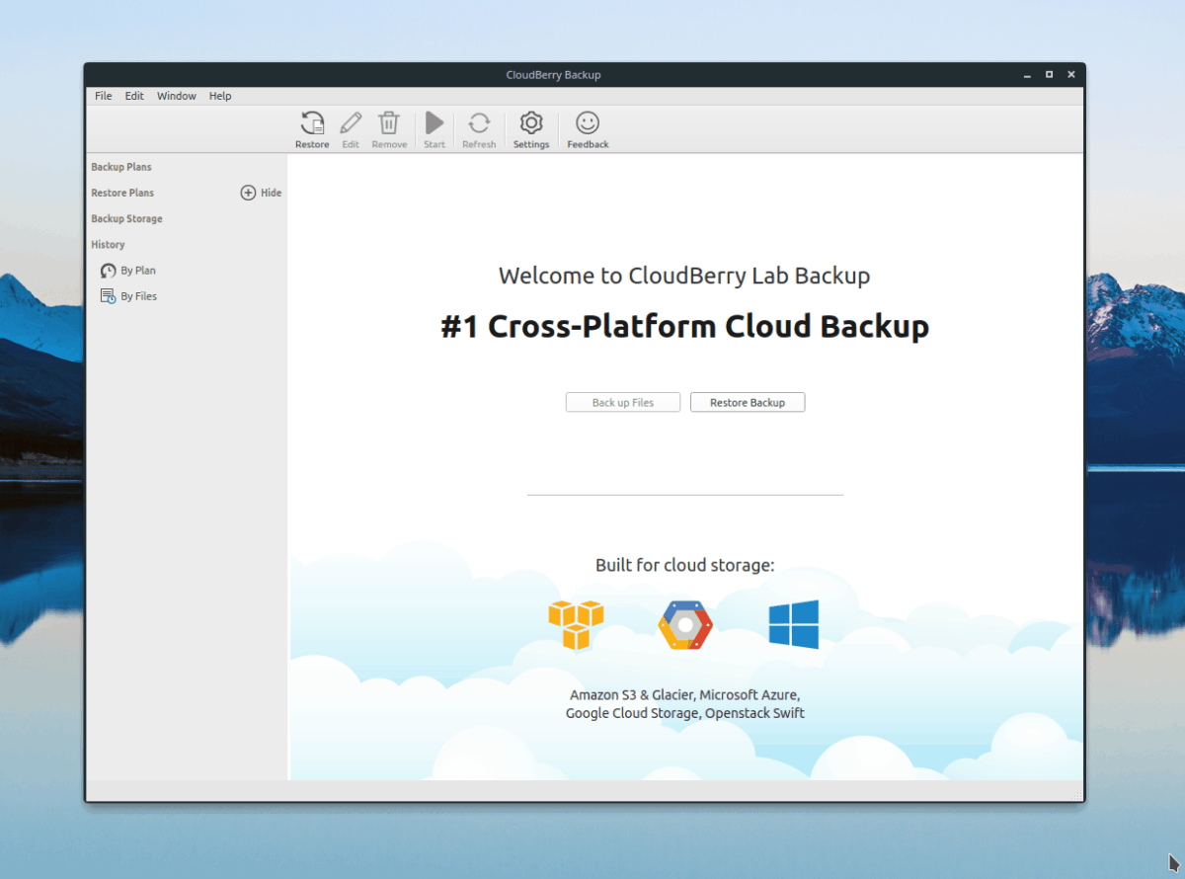Open Restore Plans from the sidebar
This screenshot has width=1185, height=879.
pos(121,193)
